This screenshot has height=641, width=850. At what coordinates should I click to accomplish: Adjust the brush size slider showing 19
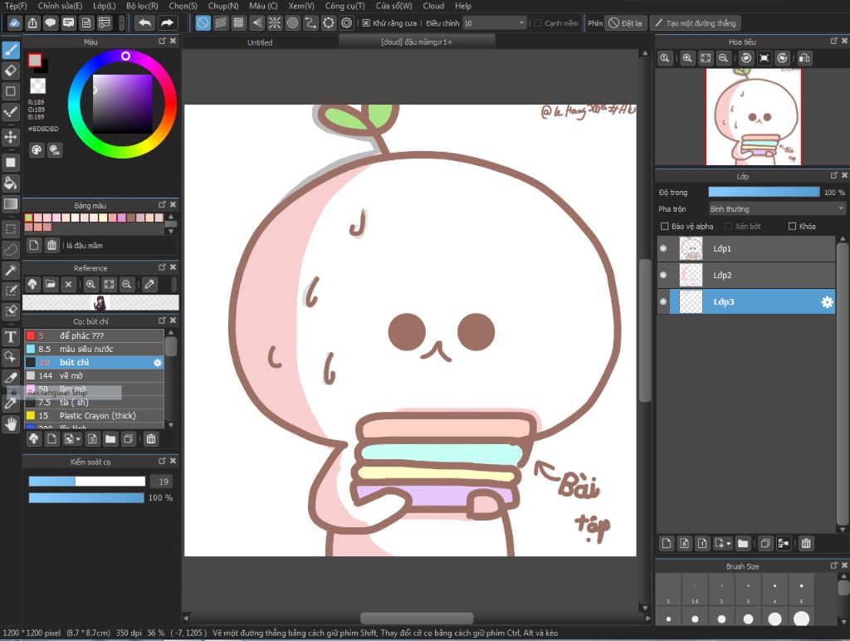tap(86, 481)
